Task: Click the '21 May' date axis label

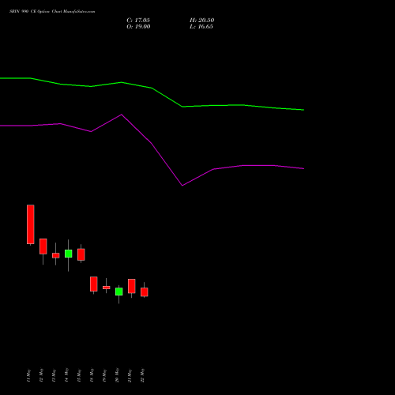Action: click(x=130, y=375)
